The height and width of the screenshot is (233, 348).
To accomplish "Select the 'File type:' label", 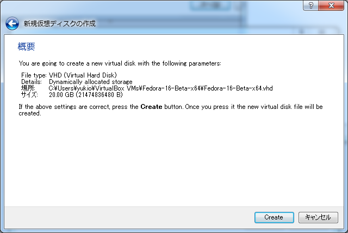I will (34, 75).
